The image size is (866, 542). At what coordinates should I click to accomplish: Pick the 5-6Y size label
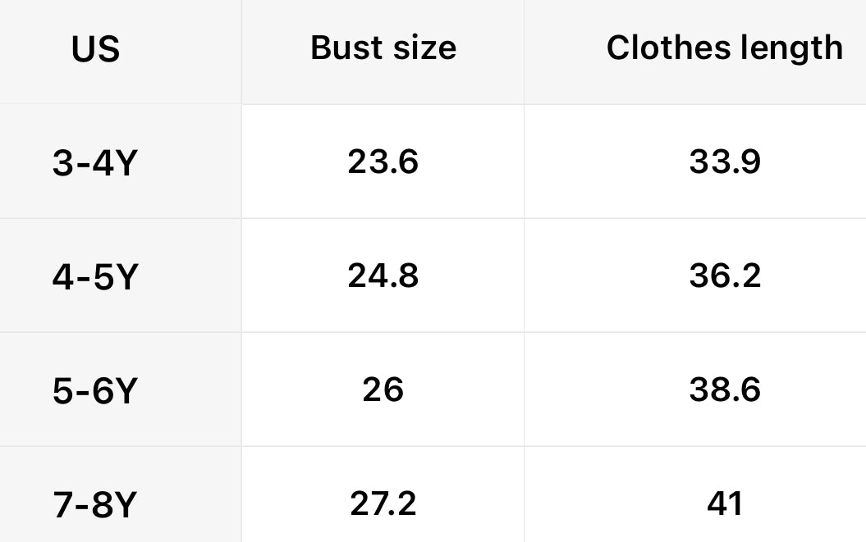(x=94, y=392)
